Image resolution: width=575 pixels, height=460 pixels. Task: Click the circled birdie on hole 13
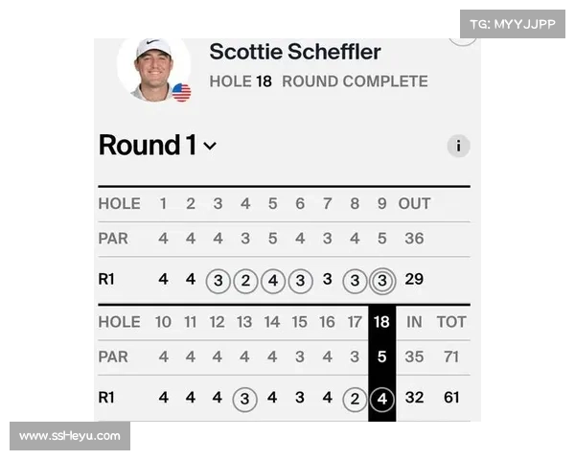pos(245,399)
